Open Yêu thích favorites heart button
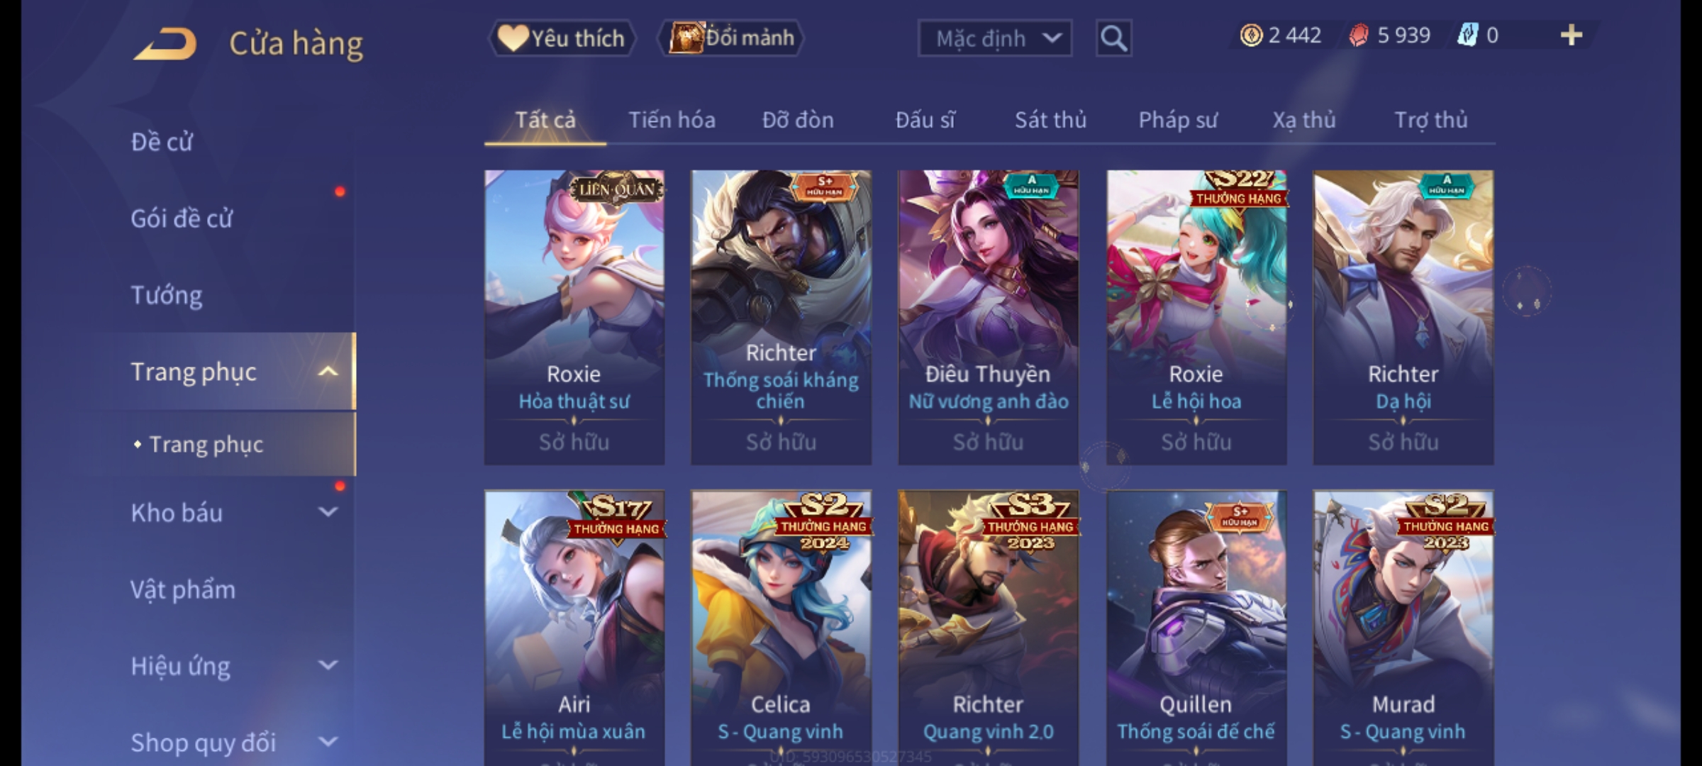Screen dimensions: 1702x766 [x=562, y=38]
